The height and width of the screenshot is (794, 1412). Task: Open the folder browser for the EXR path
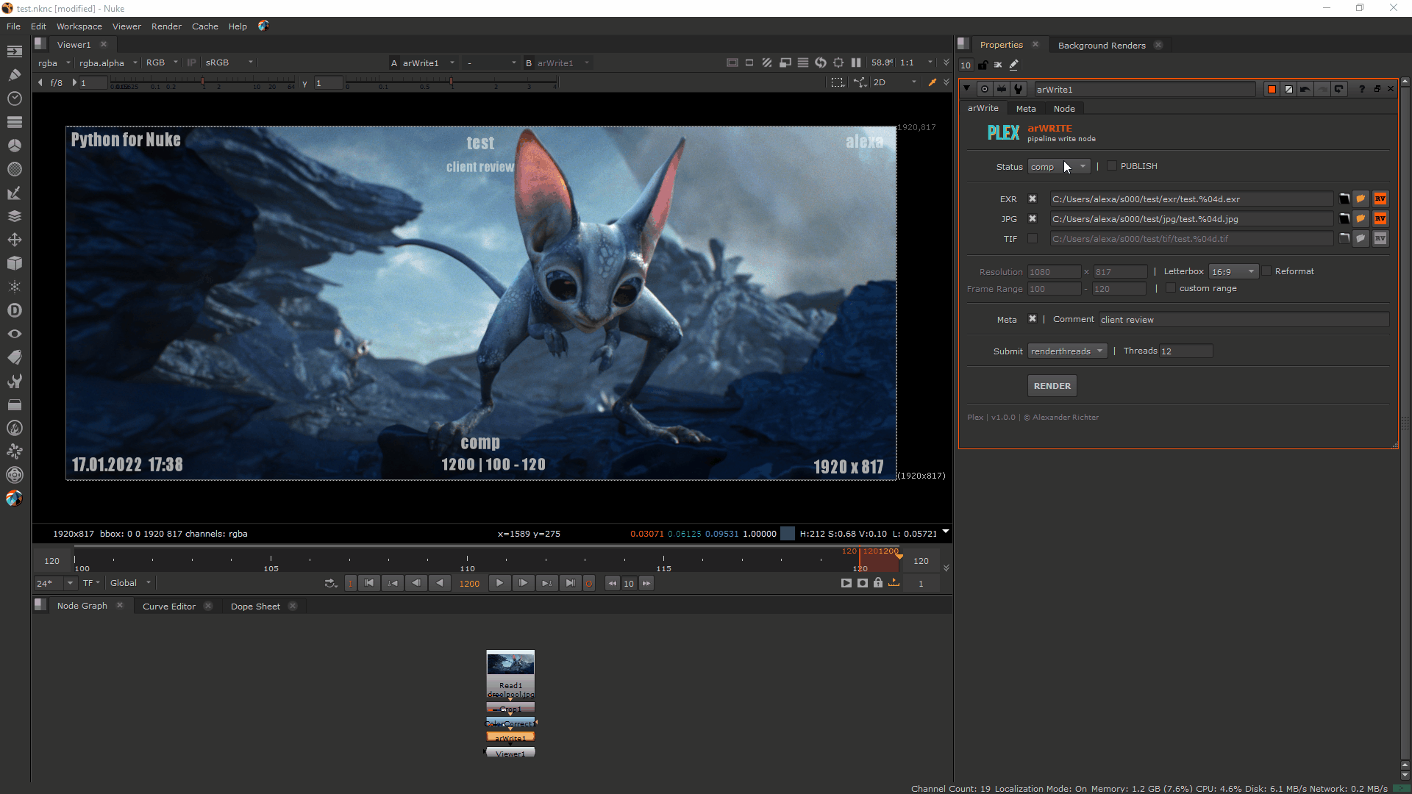(1344, 198)
